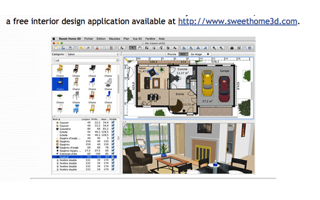Add a new level with plus tab

pyautogui.click(x=208, y=54)
